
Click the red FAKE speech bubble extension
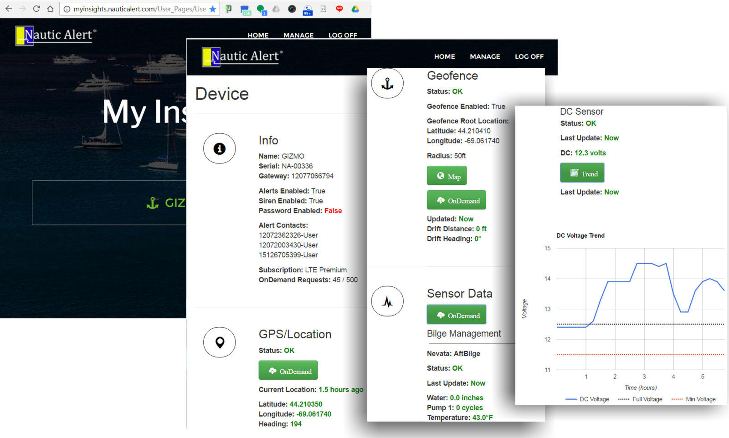tap(339, 9)
